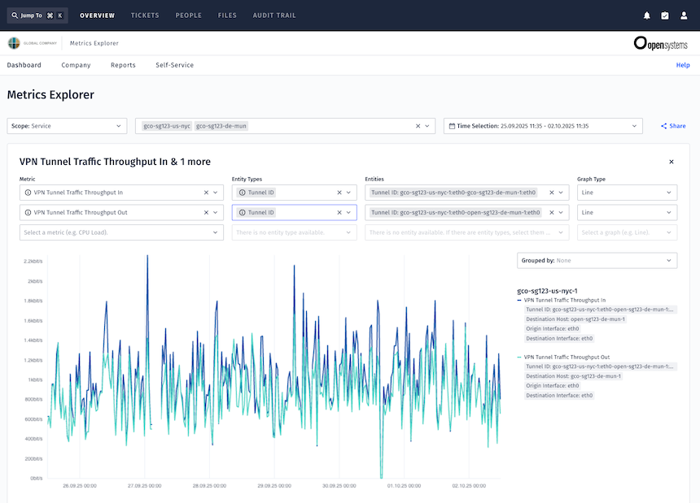Open the Reports menu
The width and height of the screenshot is (700, 503).
tap(123, 65)
